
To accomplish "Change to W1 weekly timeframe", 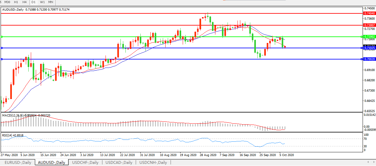I will pyautogui.click(x=42, y=2).
